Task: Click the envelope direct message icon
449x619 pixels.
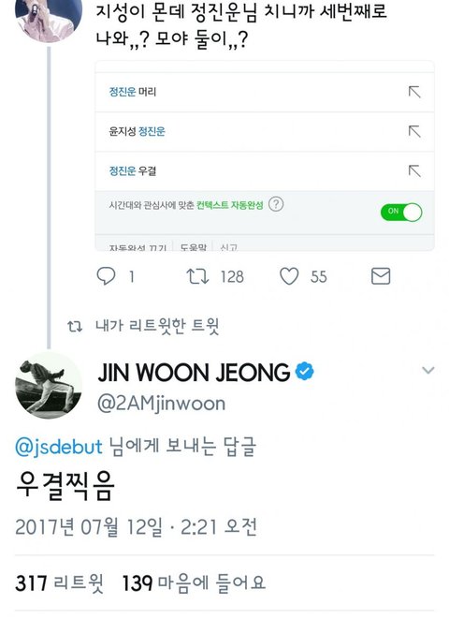Action: (x=381, y=276)
